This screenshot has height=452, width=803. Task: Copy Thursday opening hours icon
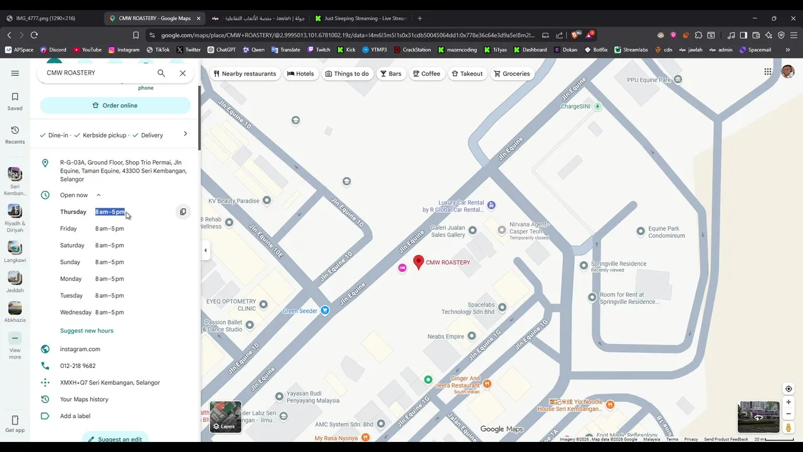coord(183,212)
